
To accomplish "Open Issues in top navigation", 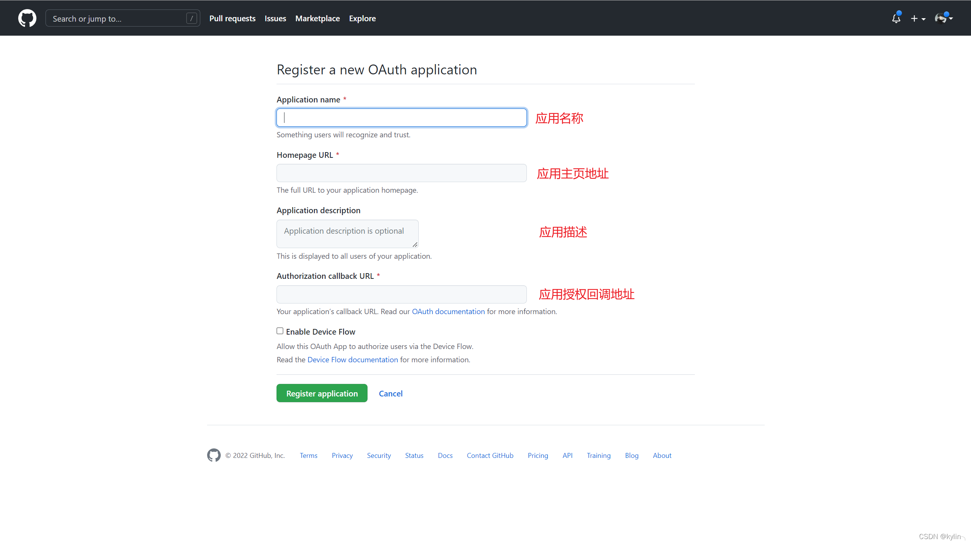I will tap(275, 18).
